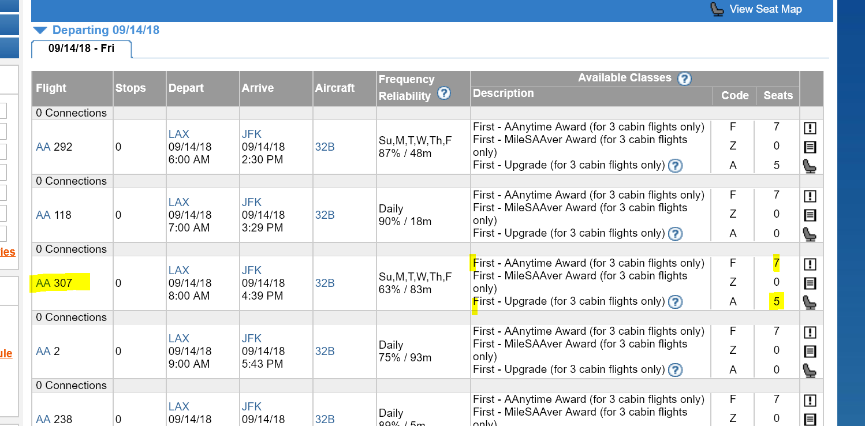Open the details list icon for AA 307
Screen dimensions: 865x426
click(810, 283)
